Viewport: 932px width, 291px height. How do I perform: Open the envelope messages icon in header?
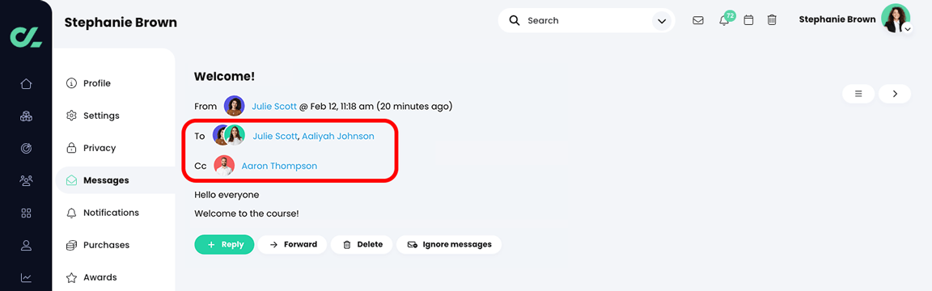tap(698, 20)
